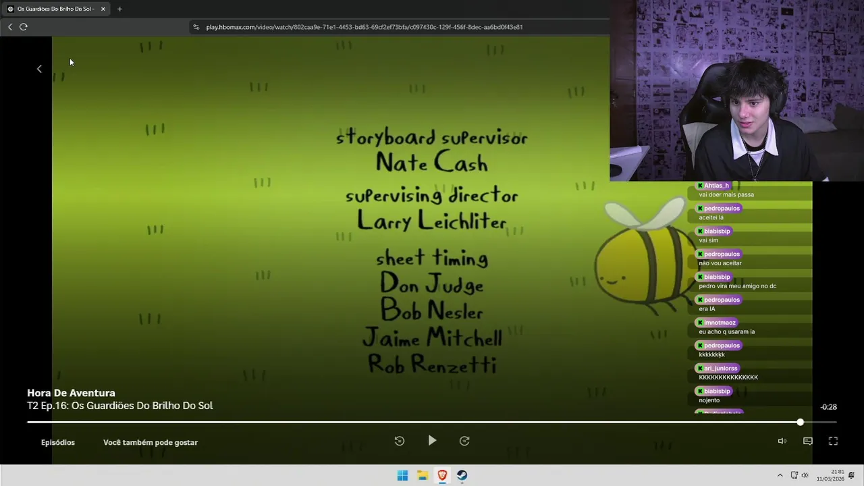Viewport: 864px width, 486px height.
Task: Click the browser back button
Action: [10, 27]
